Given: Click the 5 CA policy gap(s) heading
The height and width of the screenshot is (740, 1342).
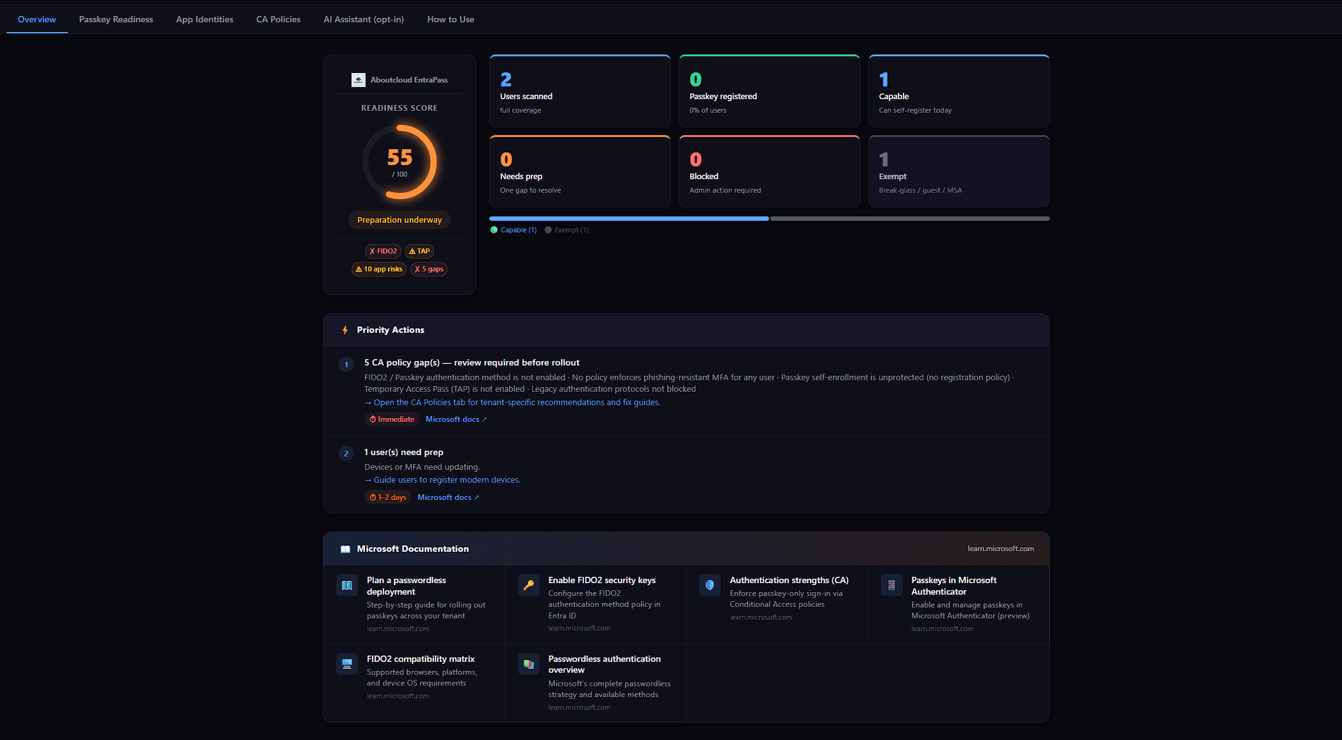Looking at the screenshot, I should click(x=472, y=362).
